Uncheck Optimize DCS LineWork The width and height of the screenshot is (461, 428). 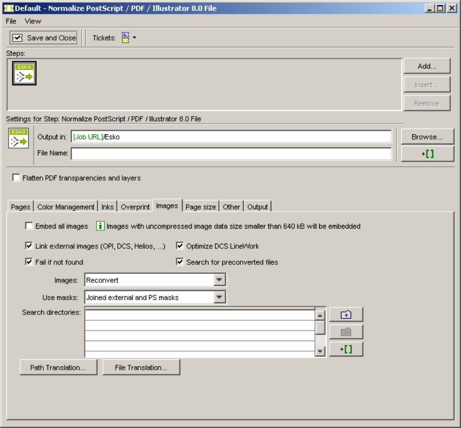180,246
